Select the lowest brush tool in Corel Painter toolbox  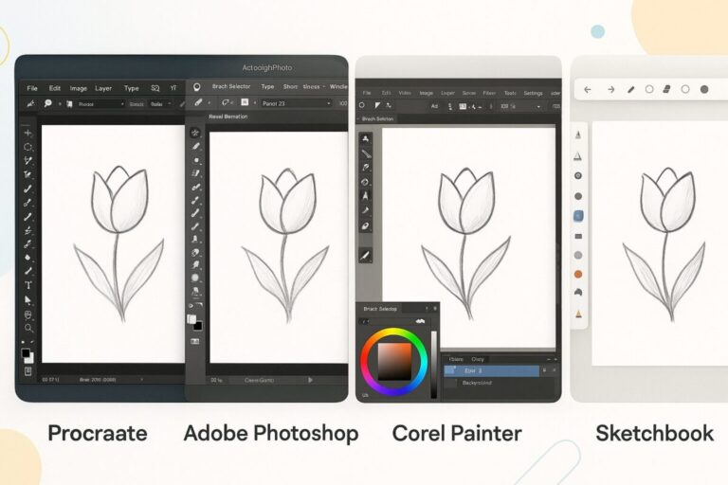(365, 255)
